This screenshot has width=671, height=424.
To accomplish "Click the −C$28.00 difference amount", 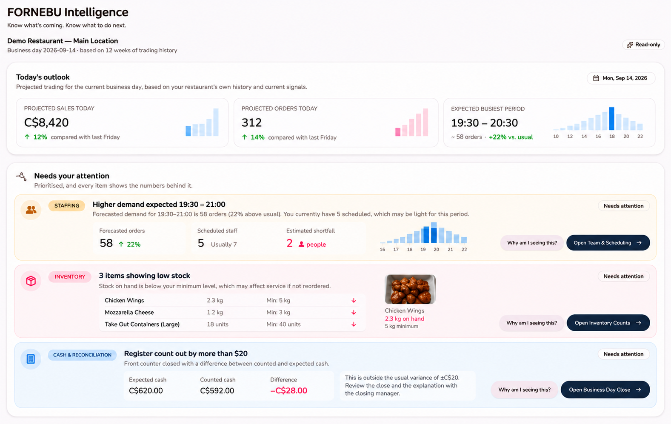I will [x=289, y=390].
